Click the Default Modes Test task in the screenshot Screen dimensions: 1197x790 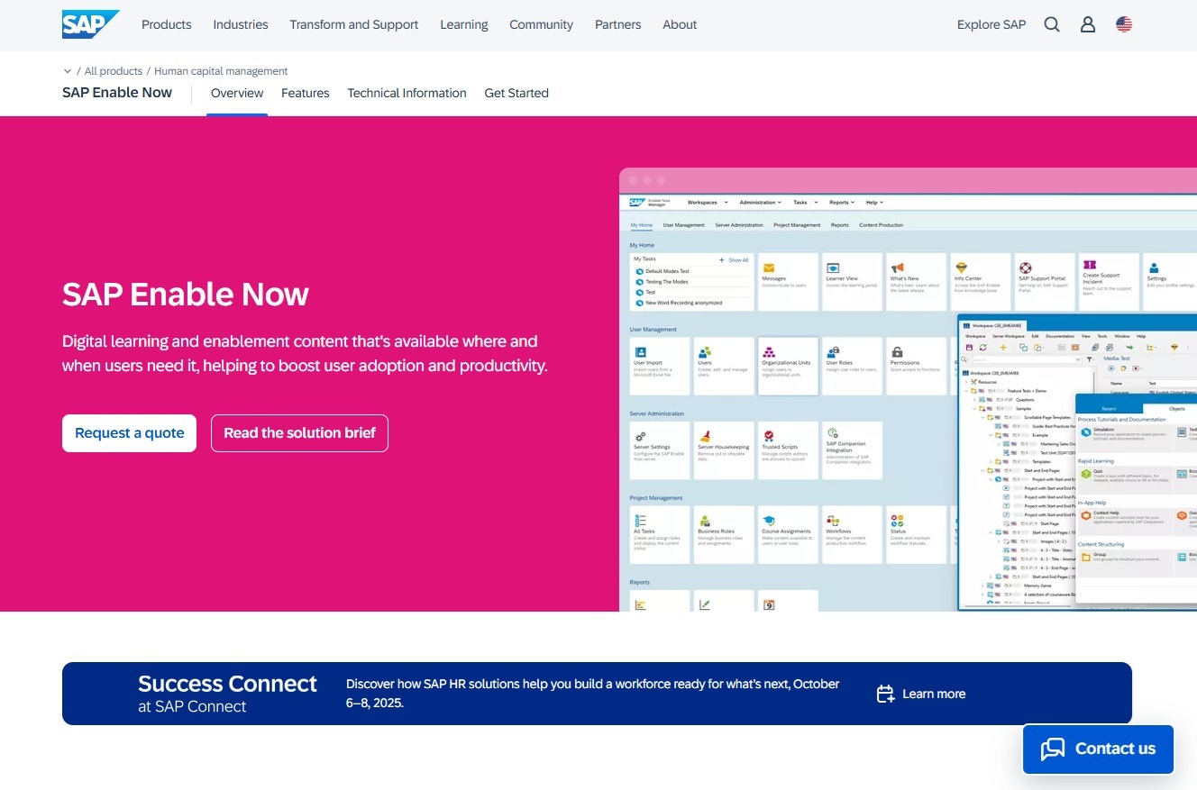667,270
